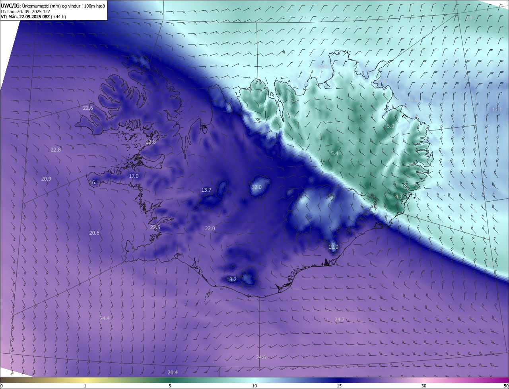
Task: Click the 12.1 value label
Action: click(497, 109)
